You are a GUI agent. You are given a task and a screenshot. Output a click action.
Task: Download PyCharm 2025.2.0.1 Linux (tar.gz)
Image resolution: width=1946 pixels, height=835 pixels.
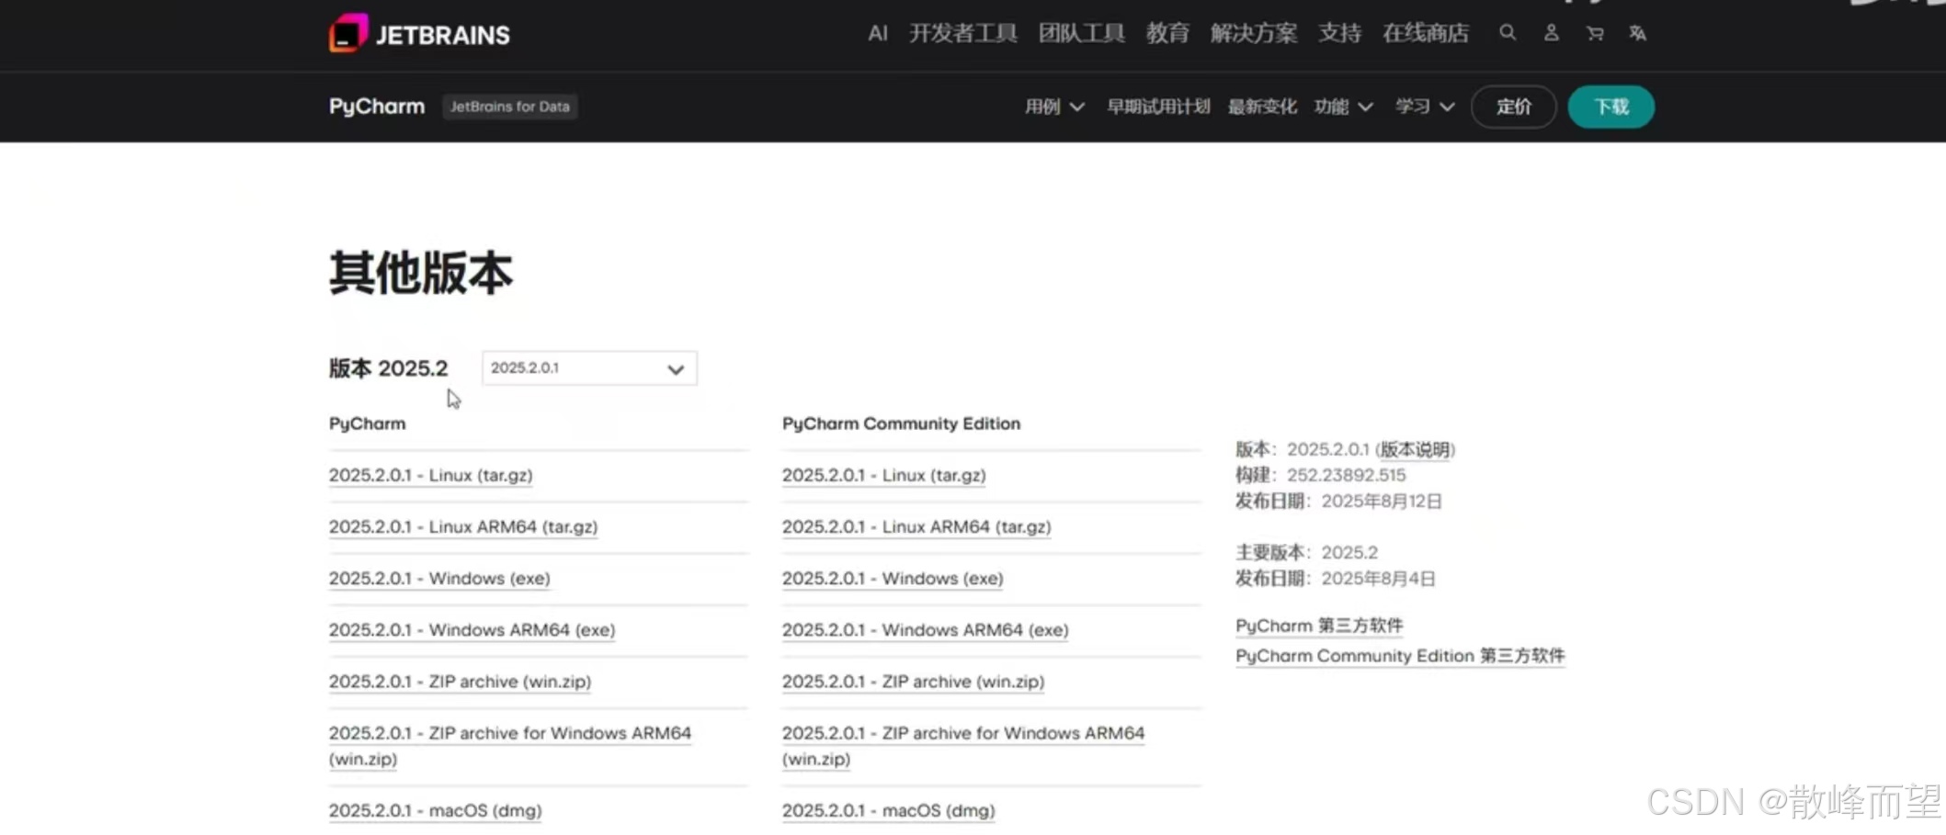tap(431, 475)
